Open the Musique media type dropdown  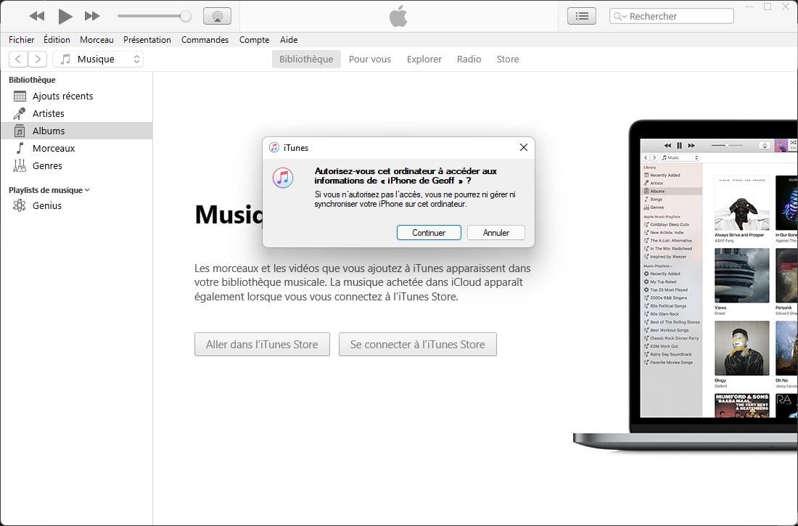[x=98, y=59]
